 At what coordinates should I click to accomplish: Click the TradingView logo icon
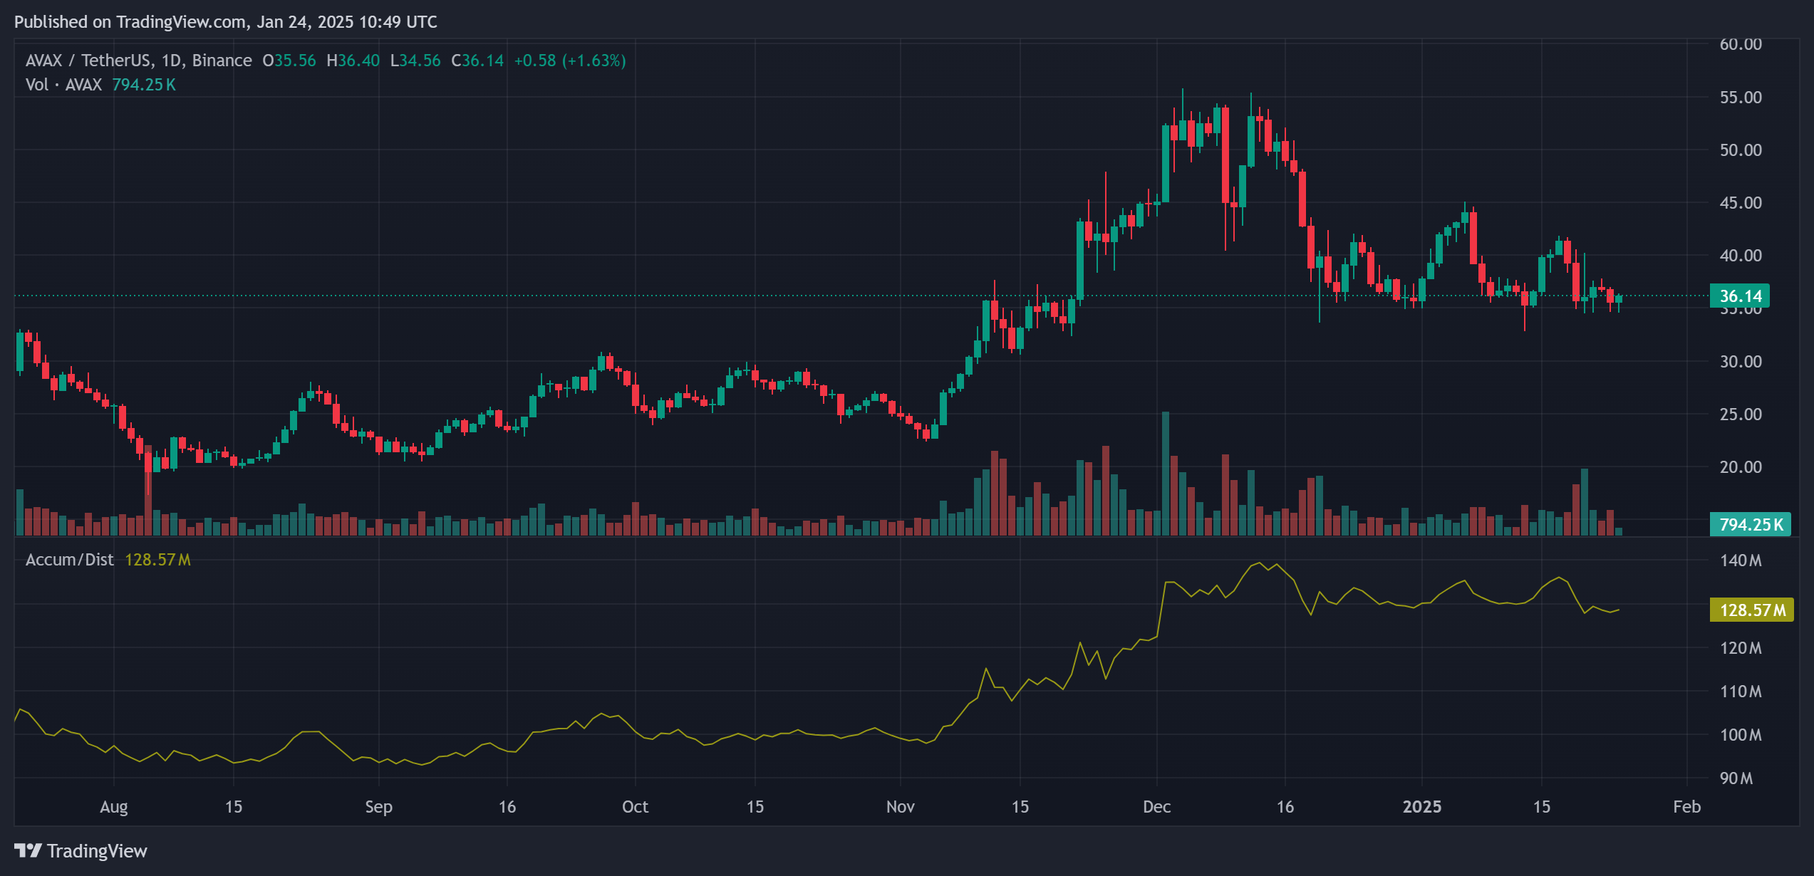[x=28, y=850]
